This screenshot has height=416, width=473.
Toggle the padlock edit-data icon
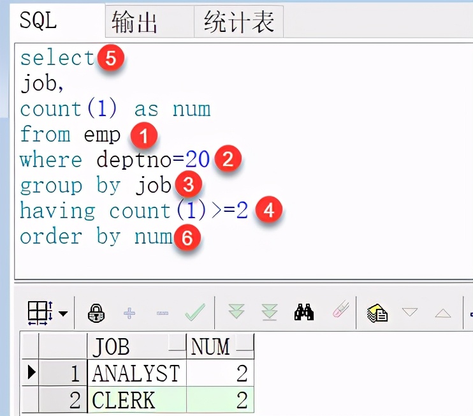click(96, 313)
